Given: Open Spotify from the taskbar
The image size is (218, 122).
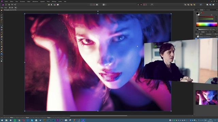Looking at the screenshot, I should [x=15, y=120].
